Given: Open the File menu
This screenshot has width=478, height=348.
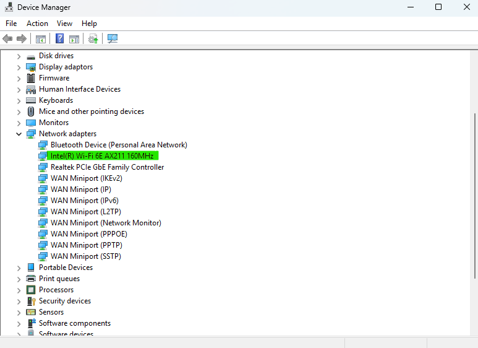Looking at the screenshot, I should (x=11, y=24).
